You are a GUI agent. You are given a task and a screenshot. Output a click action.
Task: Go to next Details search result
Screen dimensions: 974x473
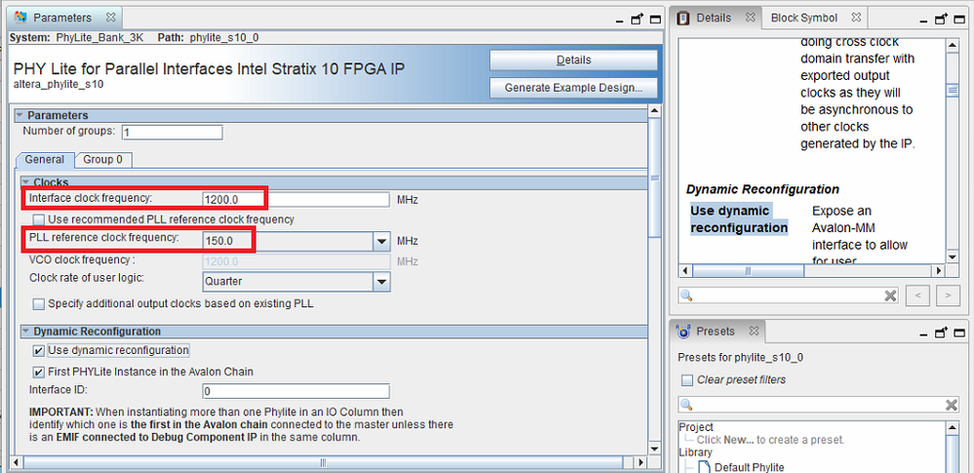coord(948,296)
